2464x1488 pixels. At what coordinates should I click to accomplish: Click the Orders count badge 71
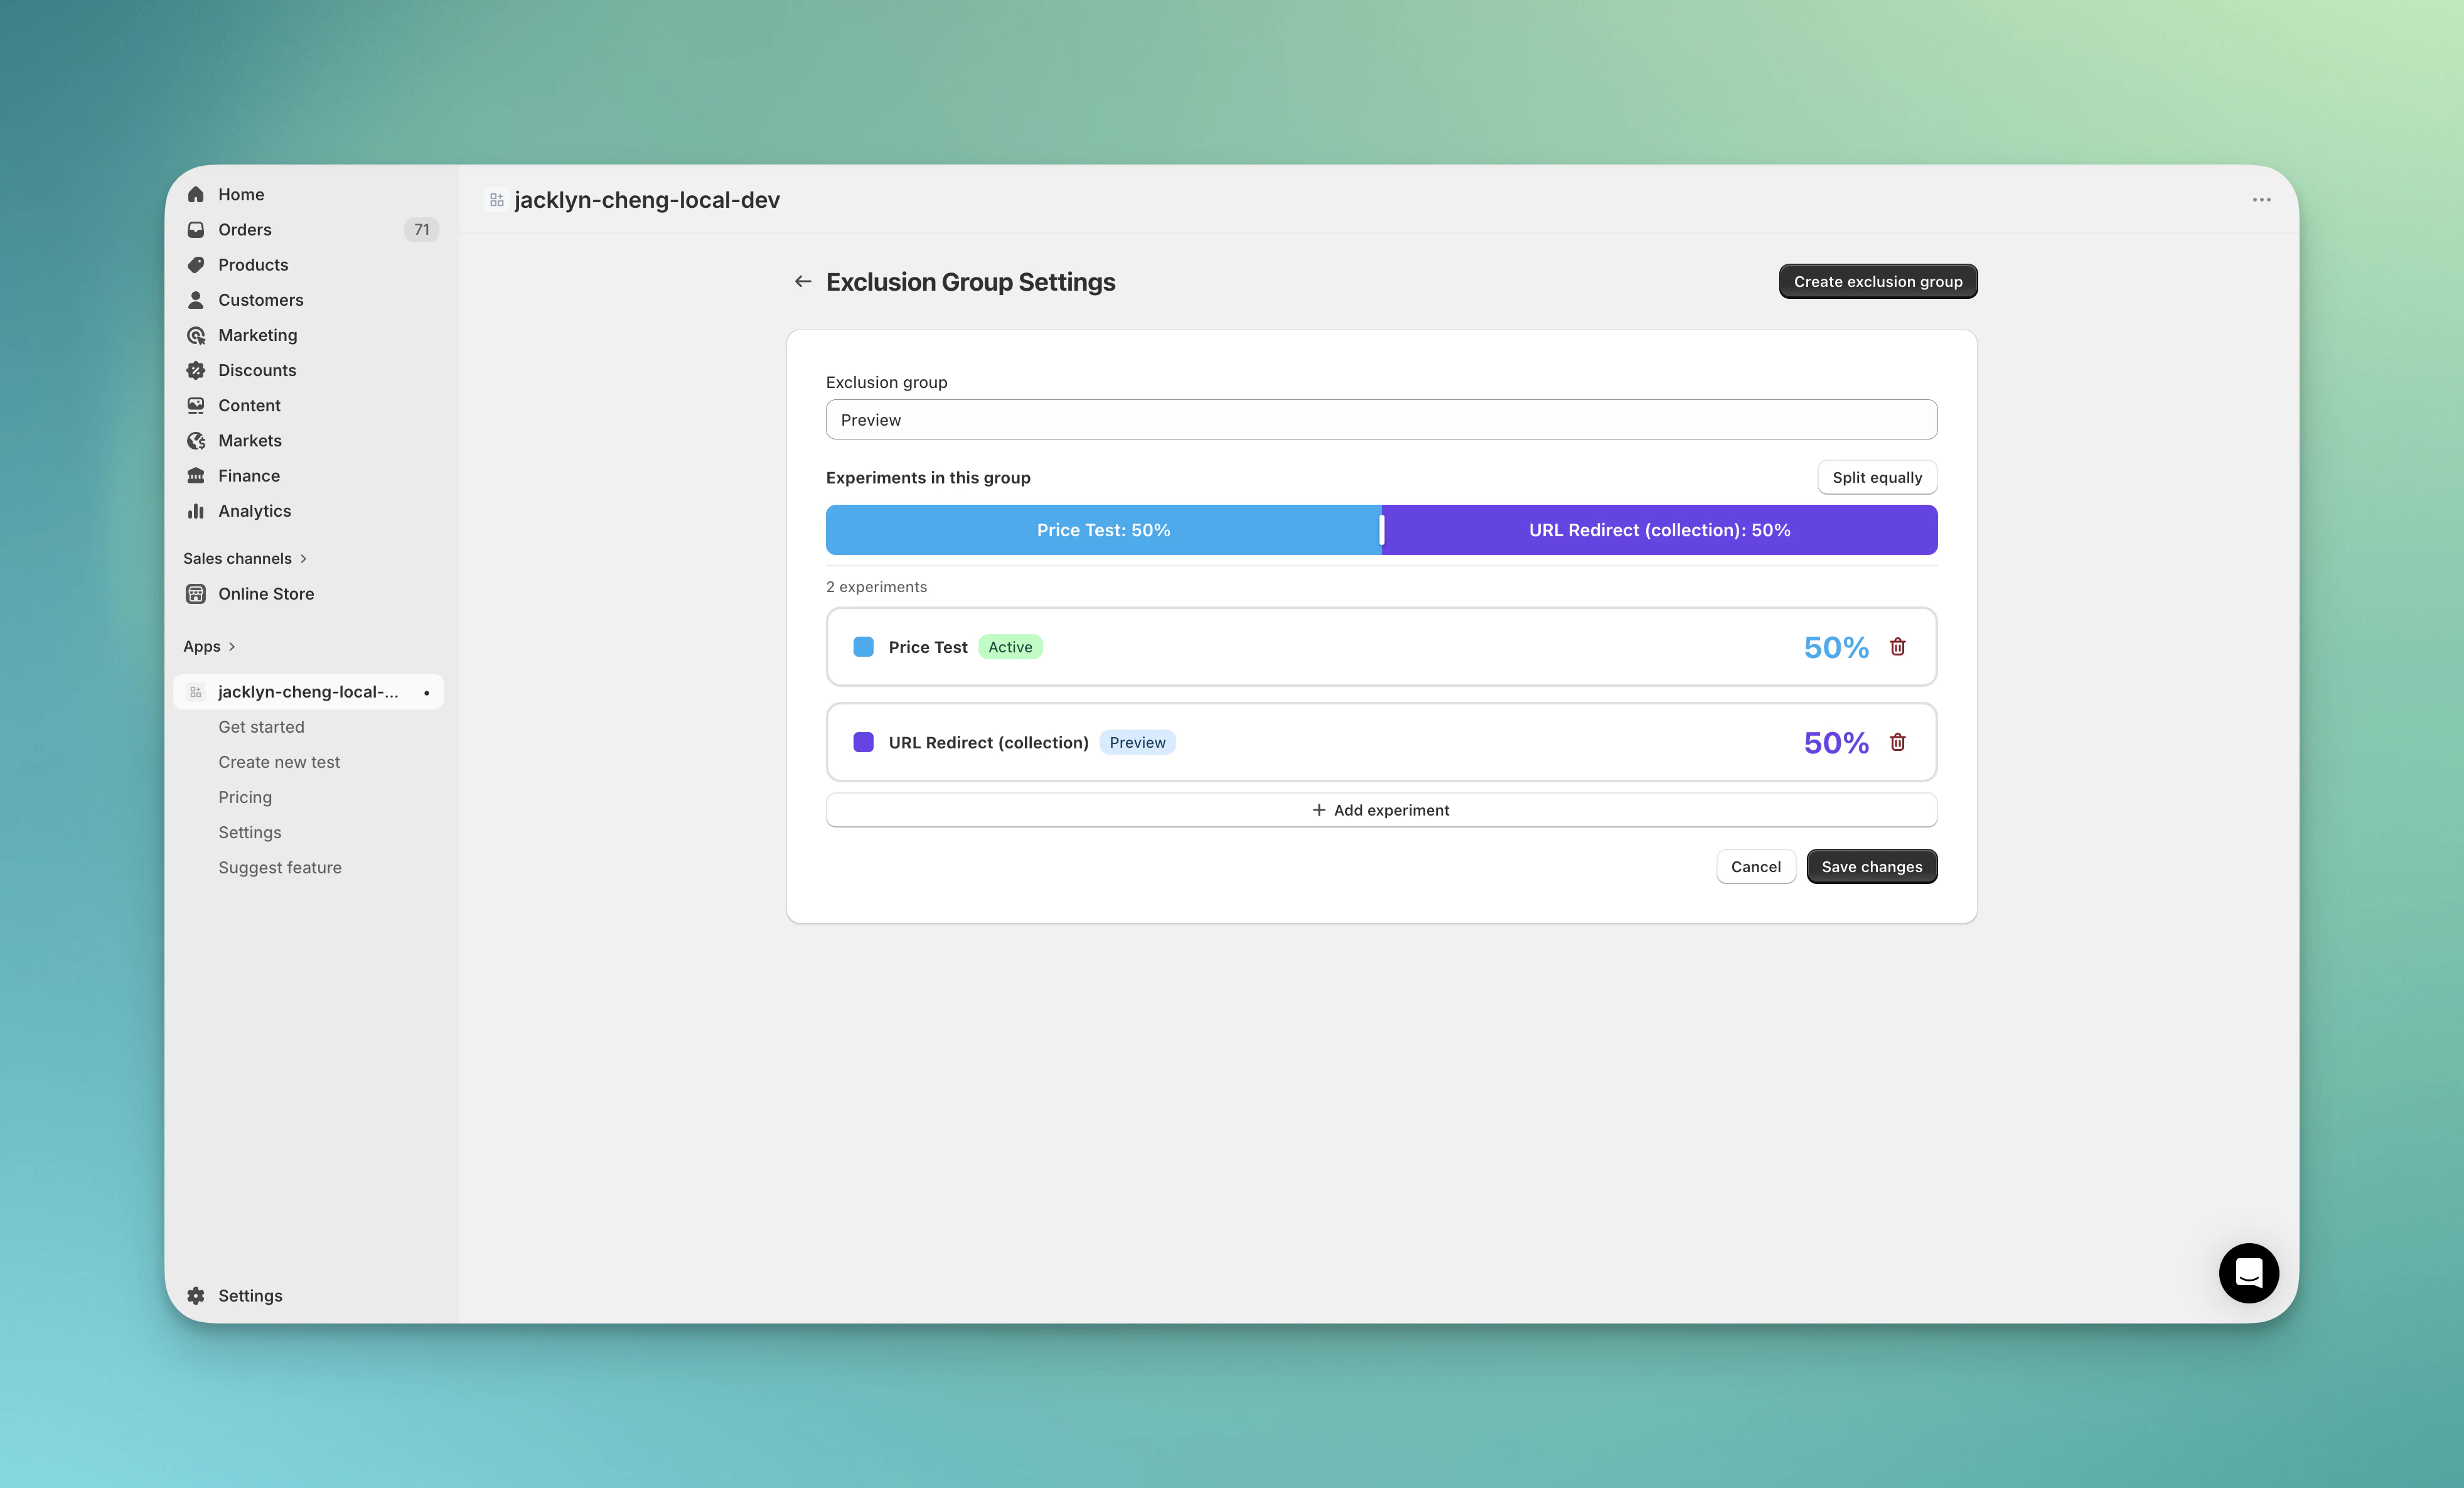[x=422, y=229]
